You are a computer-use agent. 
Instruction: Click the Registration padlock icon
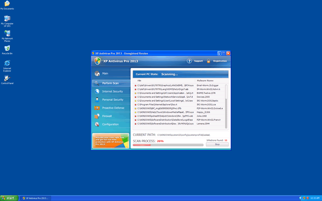[x=209, y=61]
